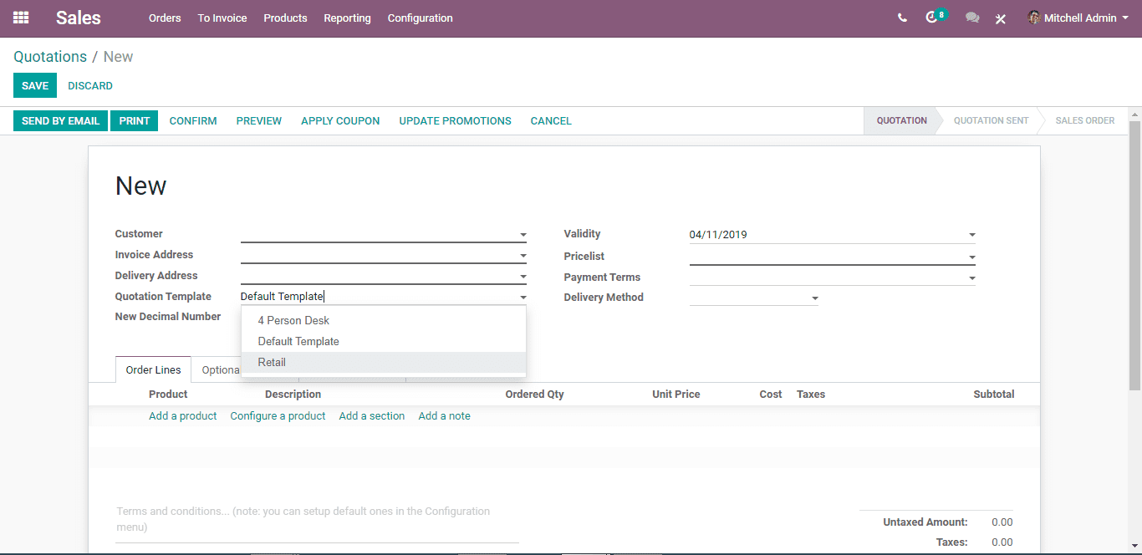Screen dimensions: 1142x555
Task: Click the phone call icon
Action: pyautogui.click(x=902, y=18)
